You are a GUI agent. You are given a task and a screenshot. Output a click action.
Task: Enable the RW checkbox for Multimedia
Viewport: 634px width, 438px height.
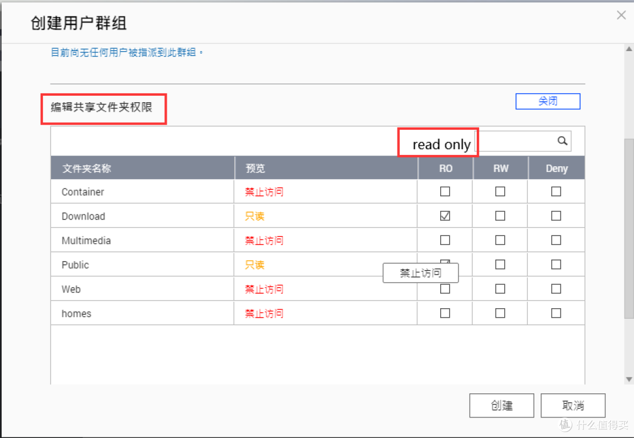pos(500,240)
